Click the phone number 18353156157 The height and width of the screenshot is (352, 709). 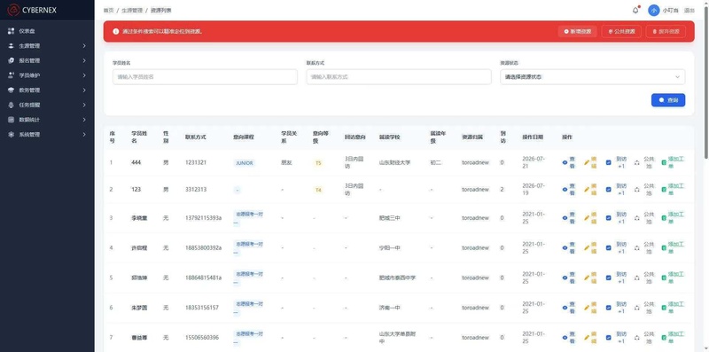[x=202, y=308]
